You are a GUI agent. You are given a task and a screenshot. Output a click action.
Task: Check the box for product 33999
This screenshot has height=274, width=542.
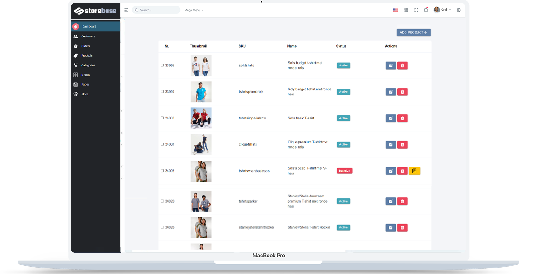(162, 91)
